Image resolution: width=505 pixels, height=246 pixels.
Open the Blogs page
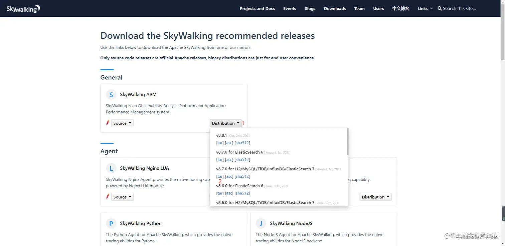pyautogui.click(x=310, y=8)
